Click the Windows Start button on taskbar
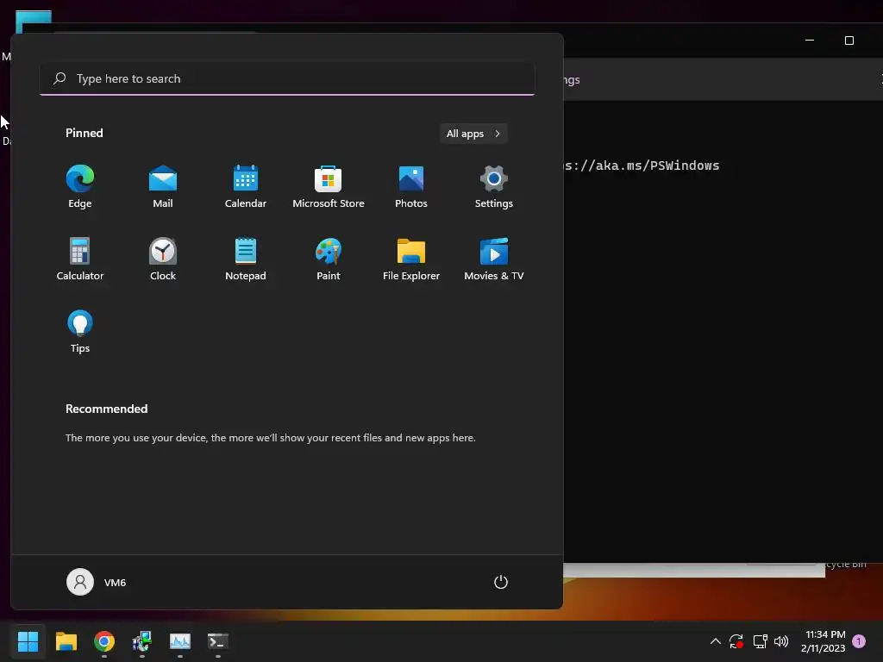Viewport: 883px width, 662px height. 28,641
